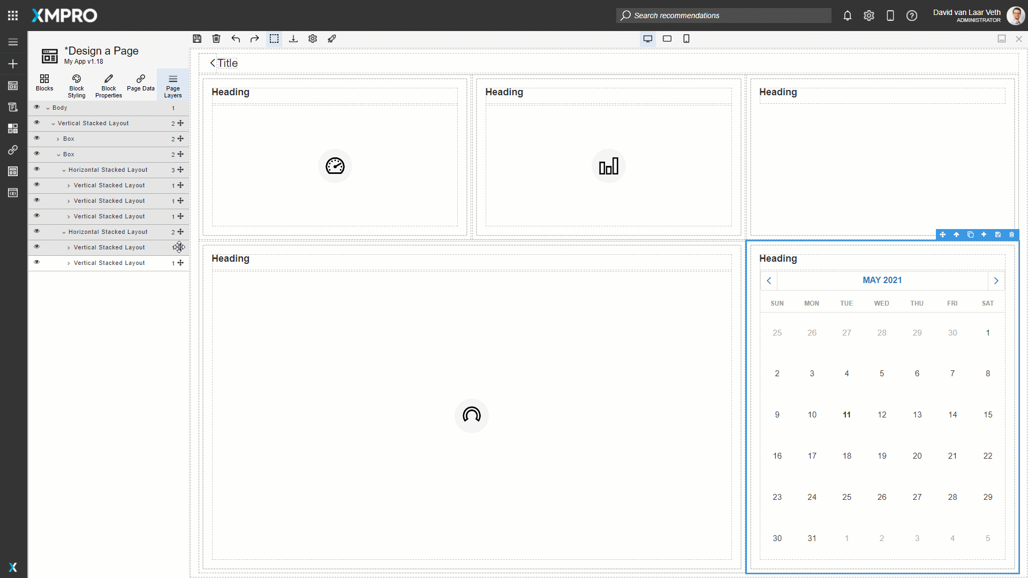Switch canvas to desktop view
Image resolution: width=1028 pixels, height=578 pixels.
point(648,39)
